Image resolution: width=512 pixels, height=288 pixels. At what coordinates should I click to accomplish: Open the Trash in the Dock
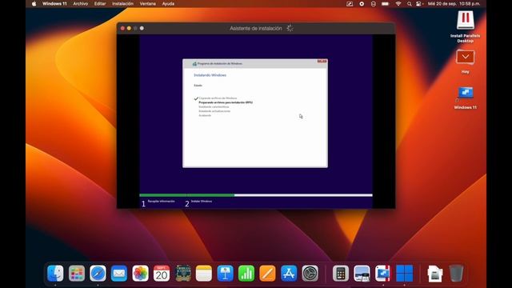456,273
